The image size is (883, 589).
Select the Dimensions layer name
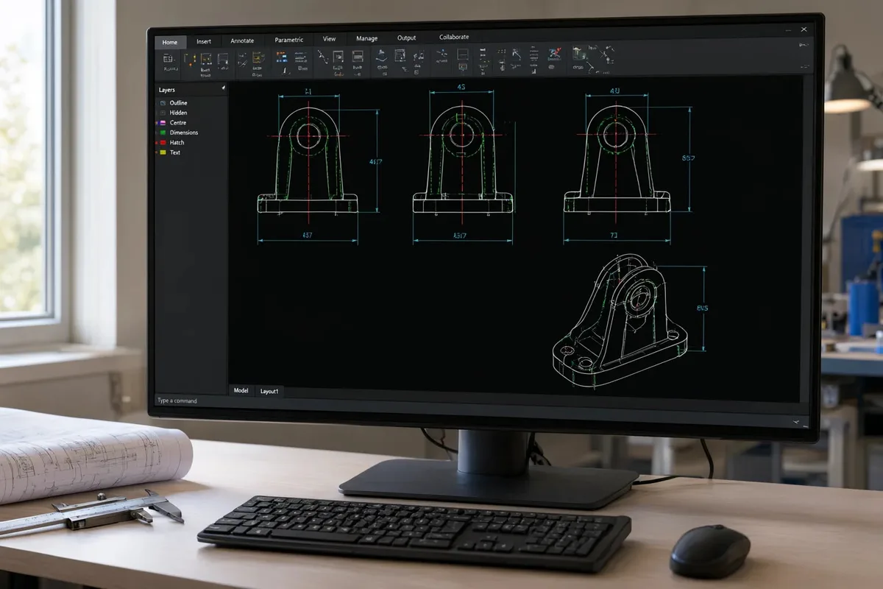pyautogui.click(x=184, y=133)
